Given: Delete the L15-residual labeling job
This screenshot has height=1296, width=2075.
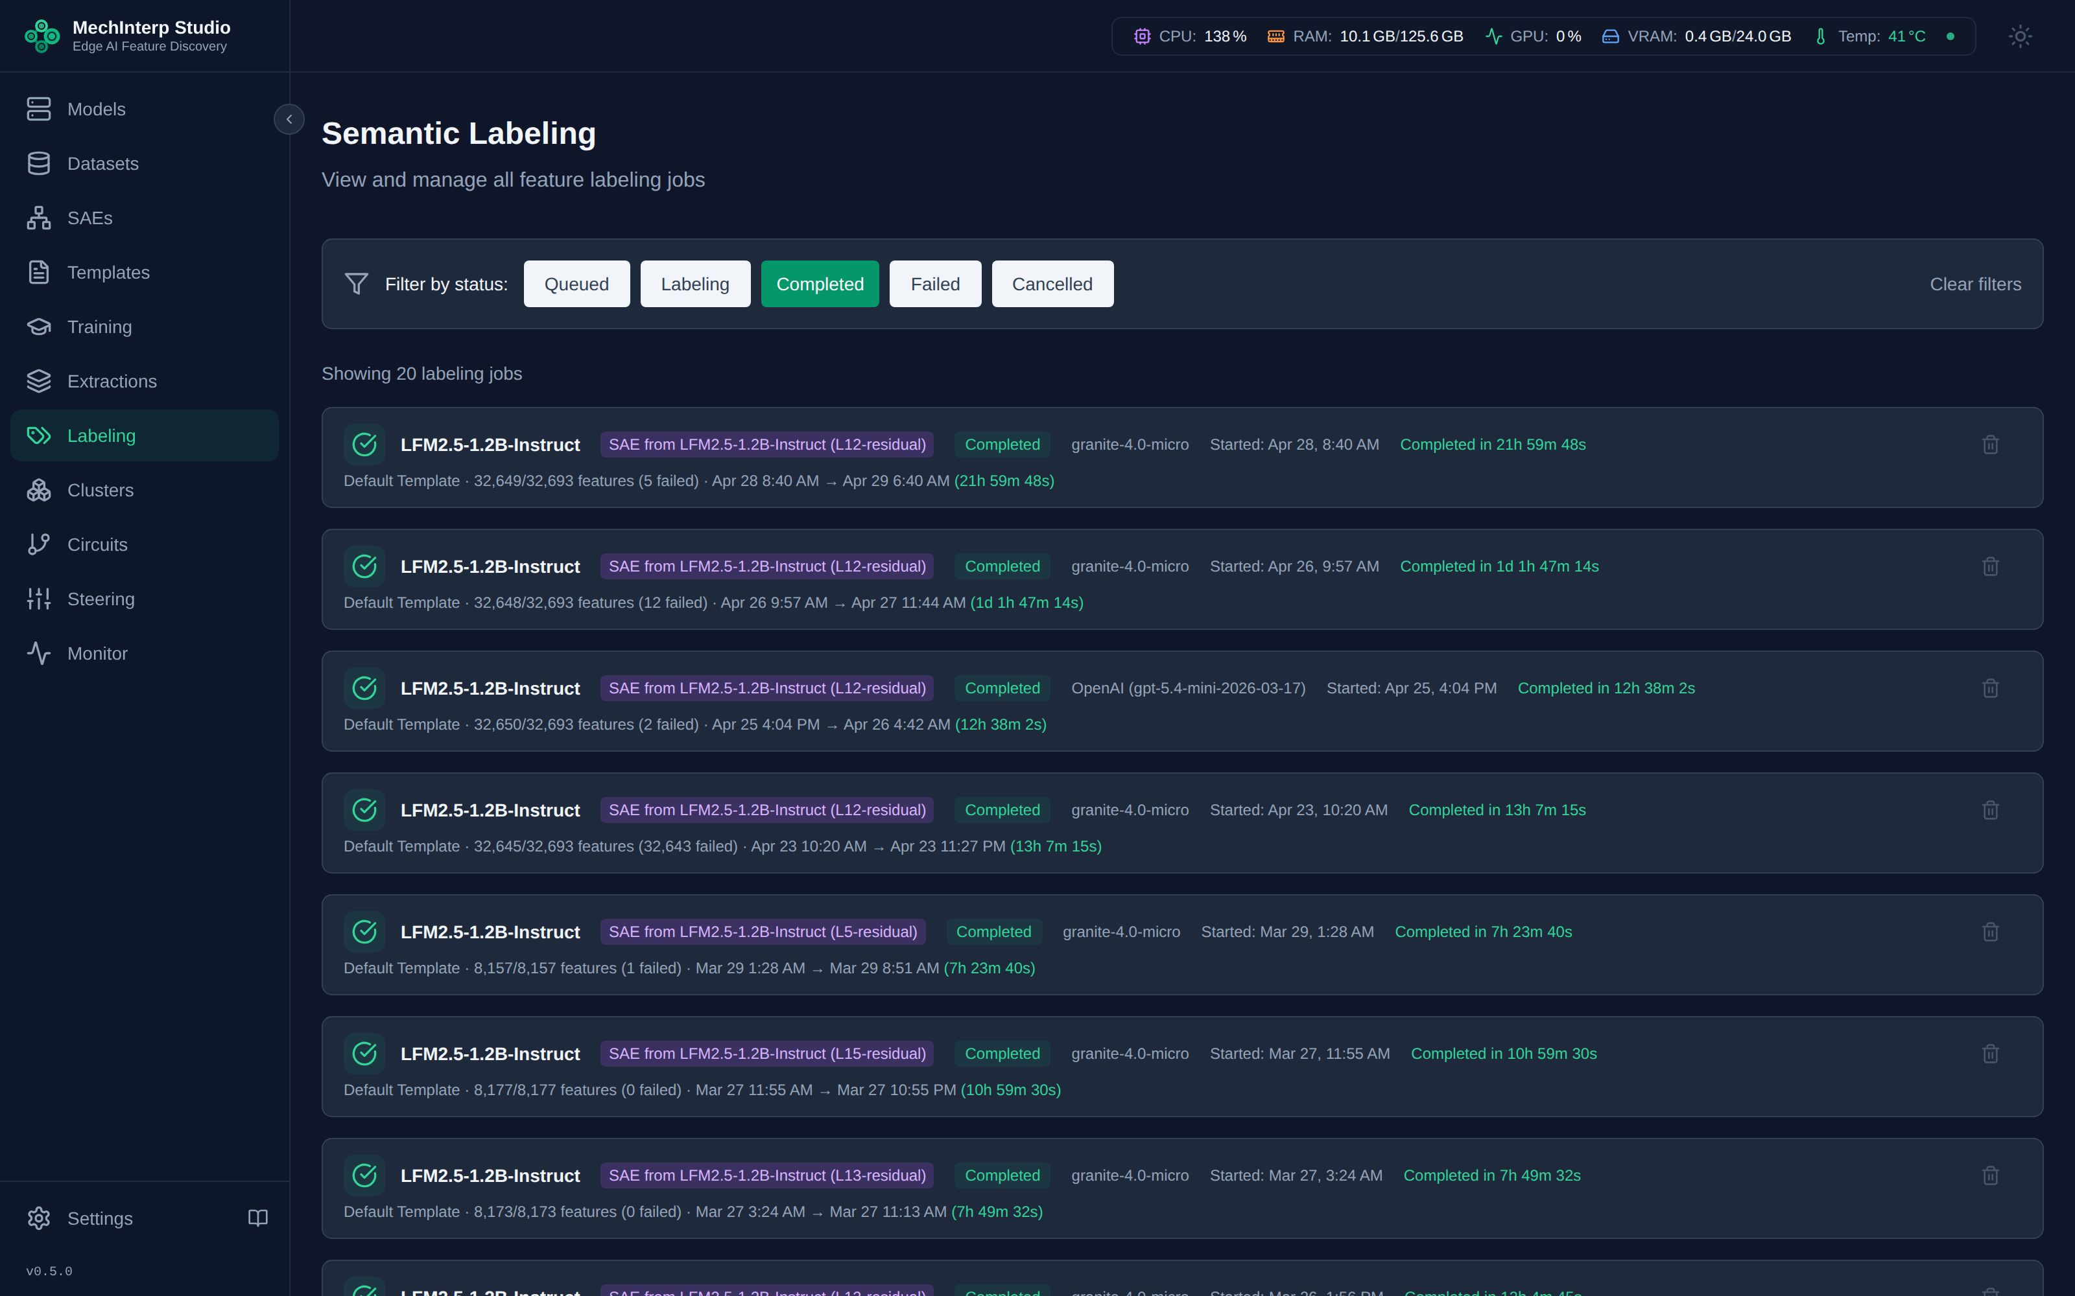Looking at the screenshot, I should click(x=1990, y=1054).
